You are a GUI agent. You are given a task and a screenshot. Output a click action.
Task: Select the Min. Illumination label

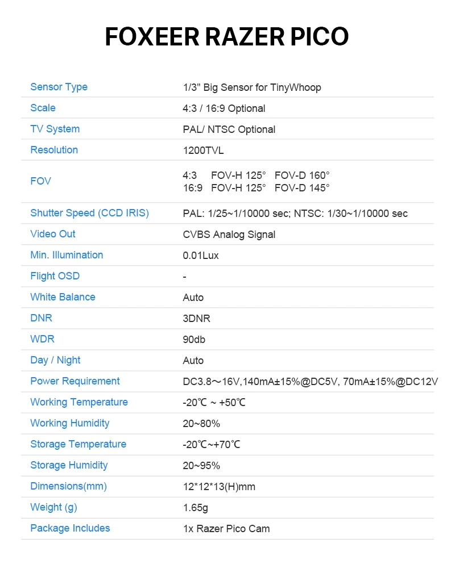point(67,255)
